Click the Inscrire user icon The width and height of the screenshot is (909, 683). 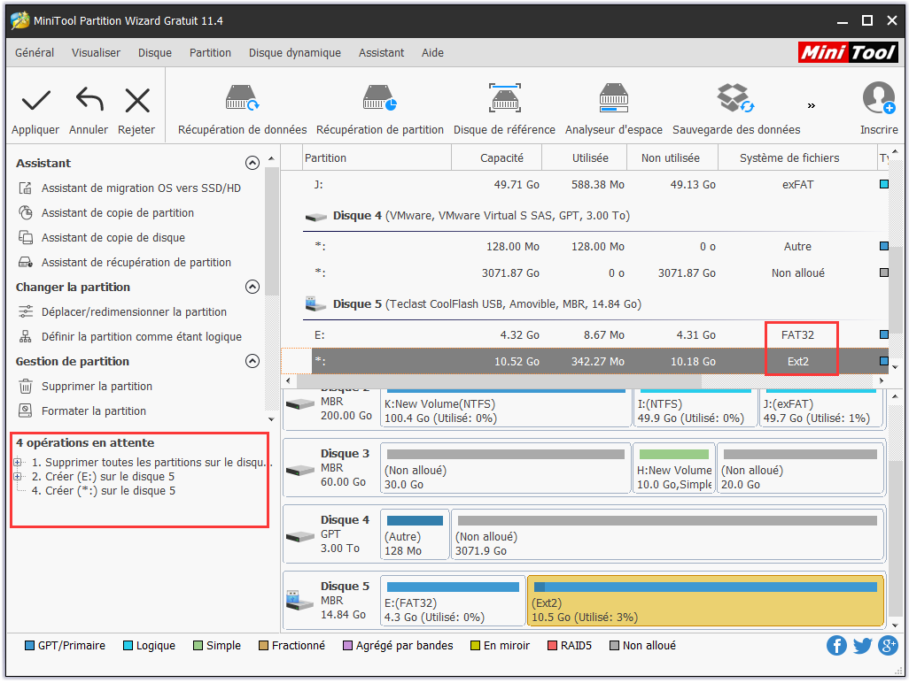click(x=878, y=98)
